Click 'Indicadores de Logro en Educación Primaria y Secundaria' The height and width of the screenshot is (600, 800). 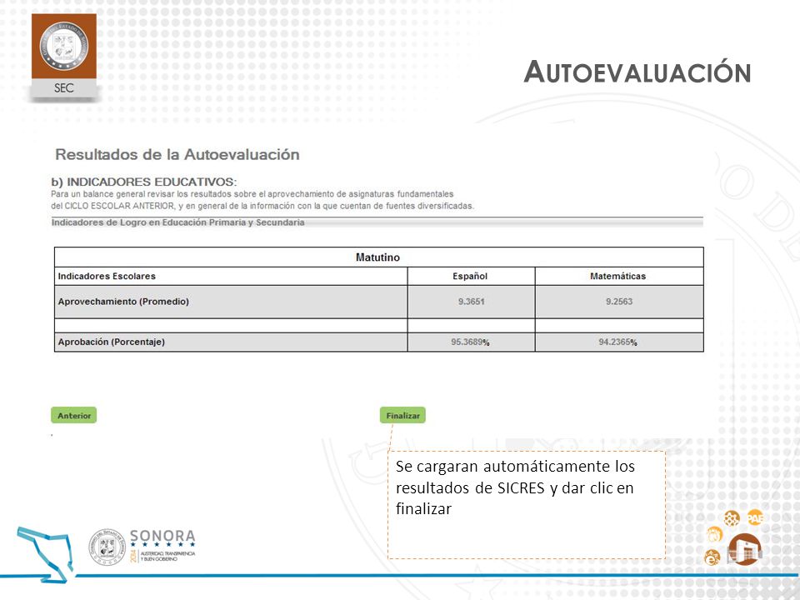(x=178, y=222)
